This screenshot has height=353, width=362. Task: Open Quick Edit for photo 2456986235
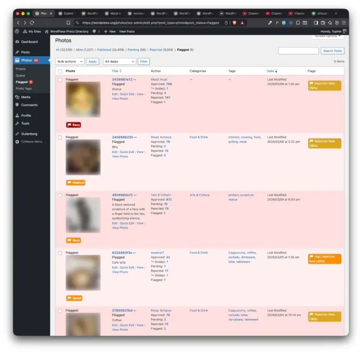[x=127, y=152]
